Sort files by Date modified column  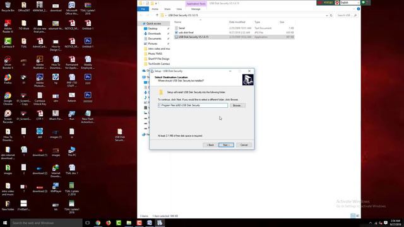click(237, 22)
